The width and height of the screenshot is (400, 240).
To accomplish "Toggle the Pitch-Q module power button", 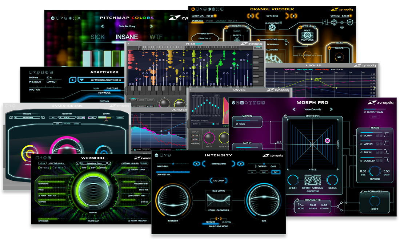I will click(300, 27).
